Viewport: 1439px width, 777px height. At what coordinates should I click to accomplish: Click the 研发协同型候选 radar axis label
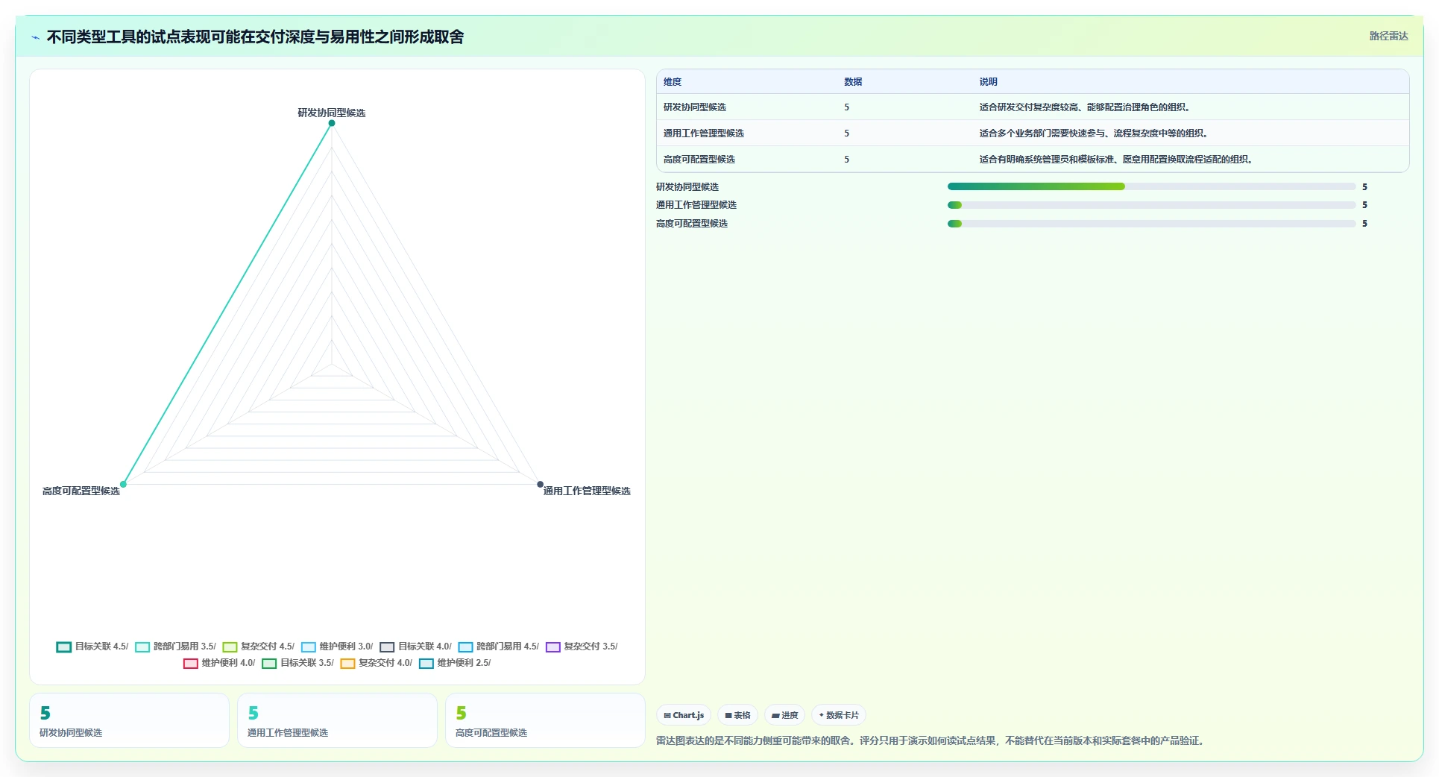point(332,113)
